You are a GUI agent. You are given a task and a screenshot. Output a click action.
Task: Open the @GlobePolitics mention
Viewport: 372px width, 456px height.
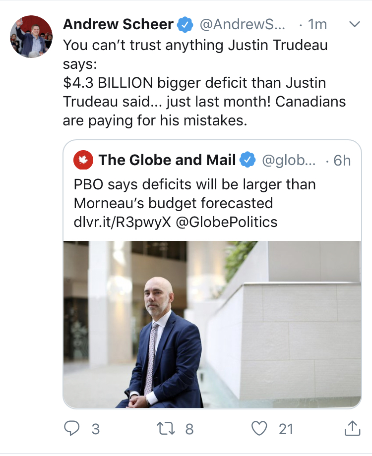[x=227, y=222]
